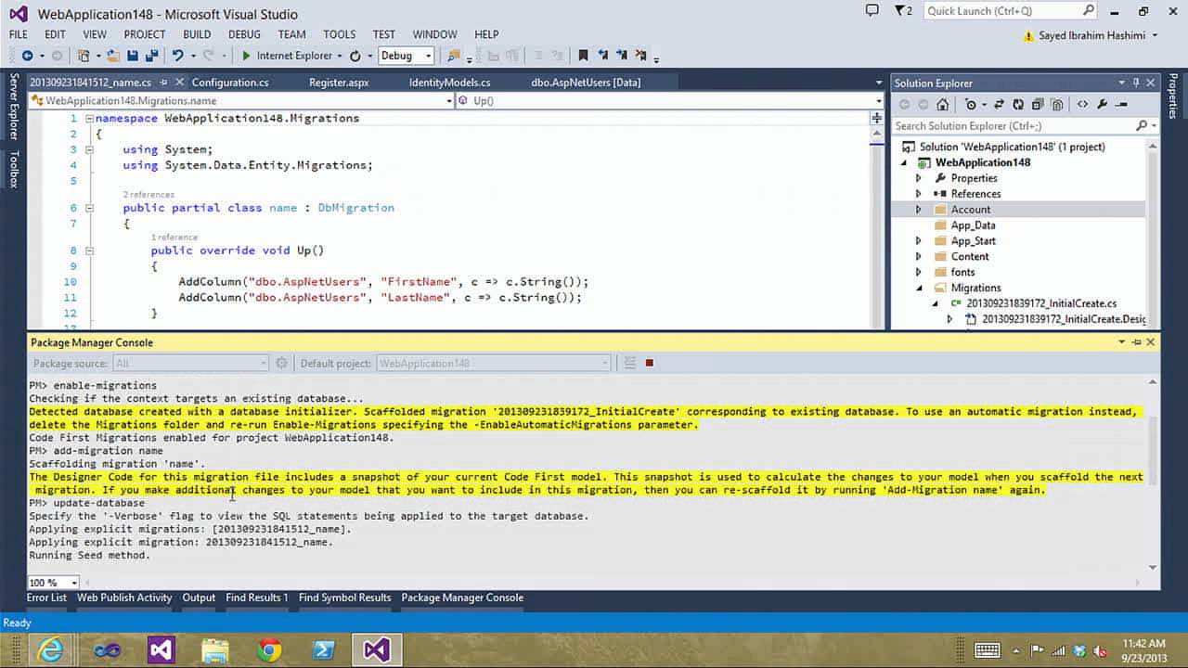Collapse the namespace code region

(89, 119)
